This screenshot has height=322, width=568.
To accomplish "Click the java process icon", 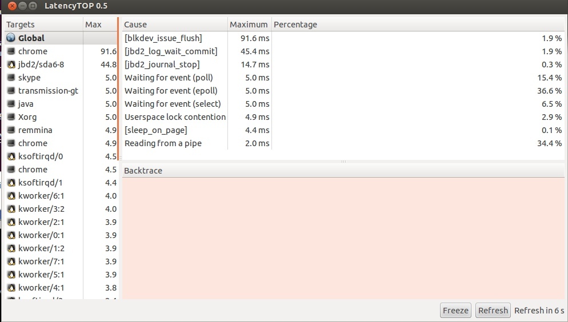I will coord(11,104).
